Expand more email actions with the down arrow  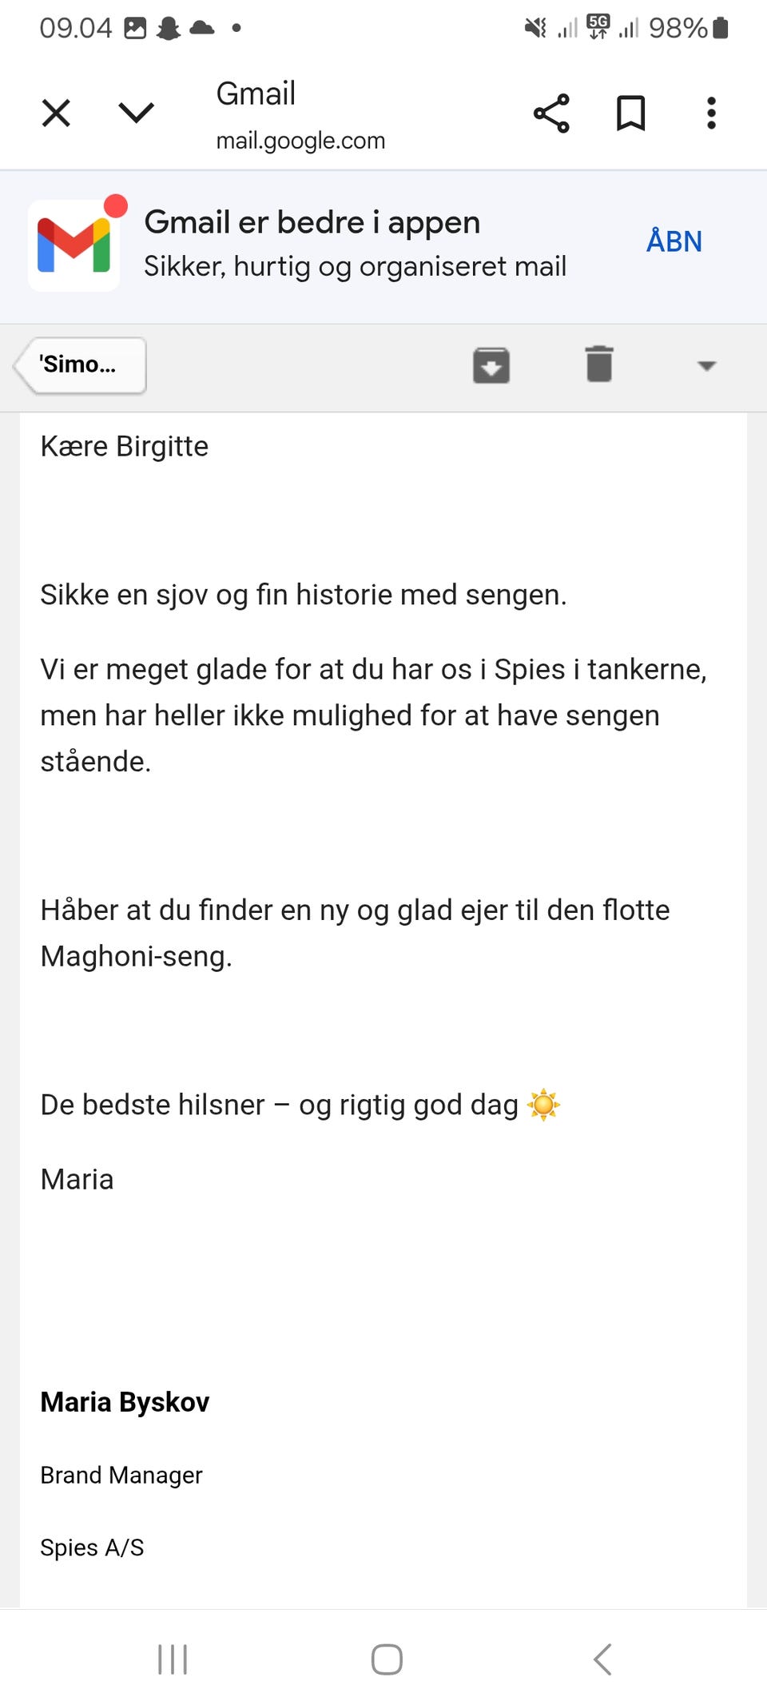[706, 365]
